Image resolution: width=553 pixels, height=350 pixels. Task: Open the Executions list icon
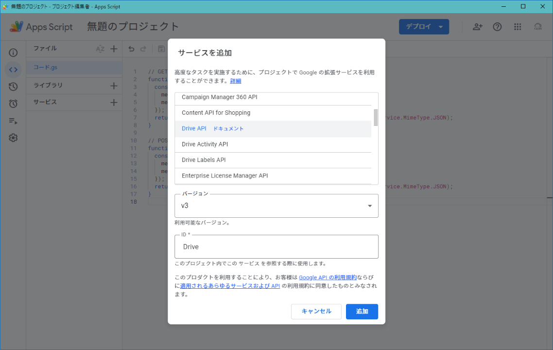coord(13,121)
